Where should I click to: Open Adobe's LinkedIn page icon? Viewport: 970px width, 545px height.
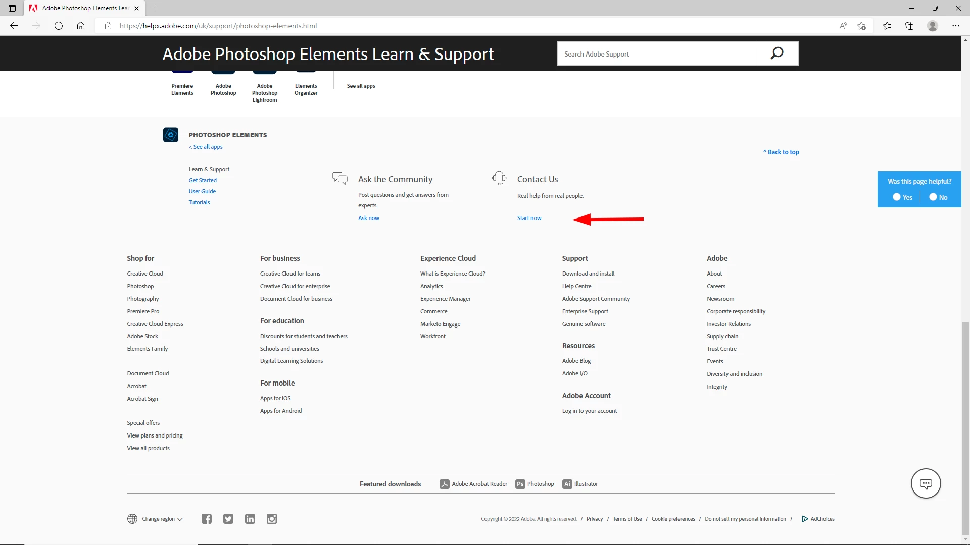[250, 519]
